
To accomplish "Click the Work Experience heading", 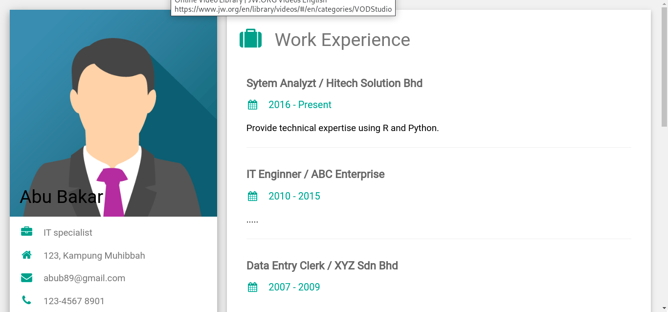I will [342, 40].
